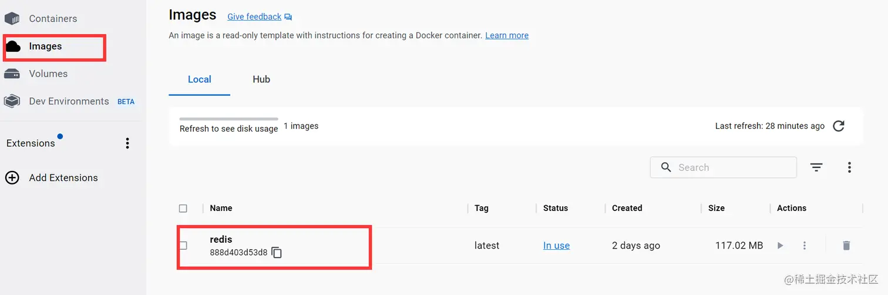Open the Extensions three-dot menu
Image resolution: width=888 pixels, height=295 pixels.
coord(127,143)
